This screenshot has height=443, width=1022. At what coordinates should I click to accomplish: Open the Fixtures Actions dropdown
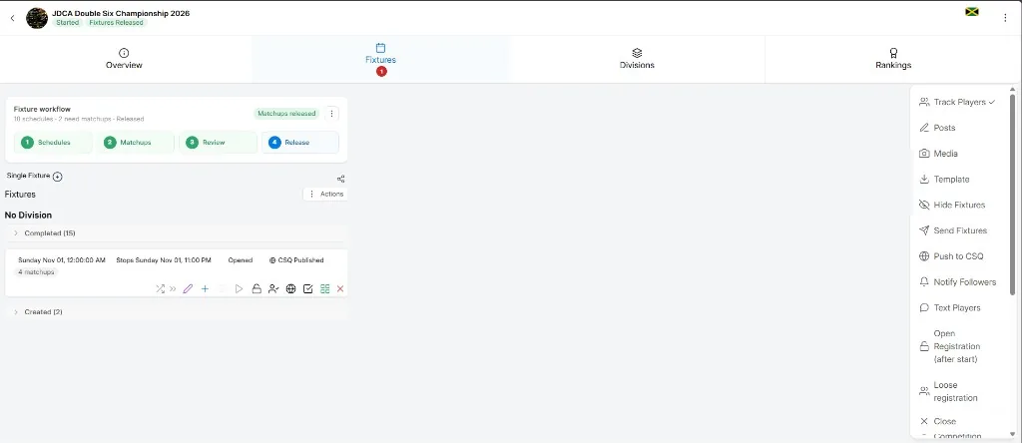(325, 195)
